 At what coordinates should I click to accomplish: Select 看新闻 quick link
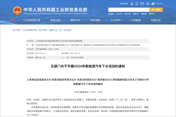point(111,14)
